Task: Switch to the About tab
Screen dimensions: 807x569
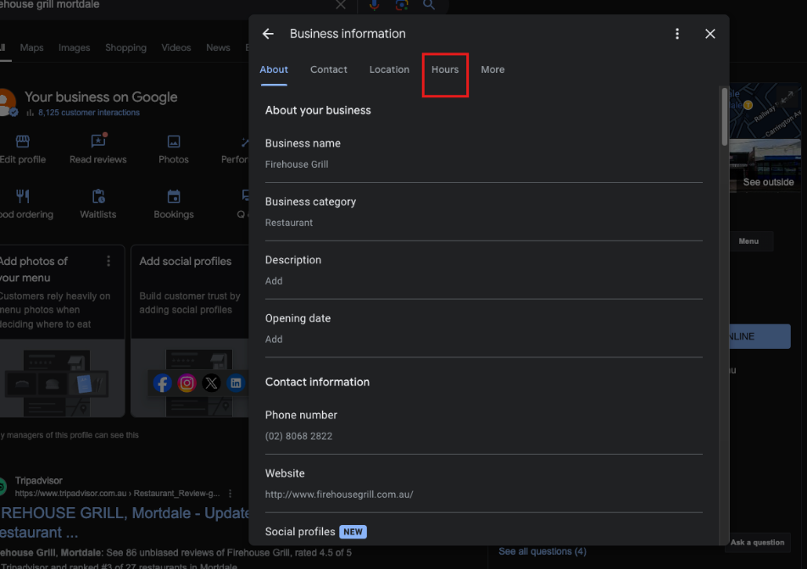Action: 274,70
